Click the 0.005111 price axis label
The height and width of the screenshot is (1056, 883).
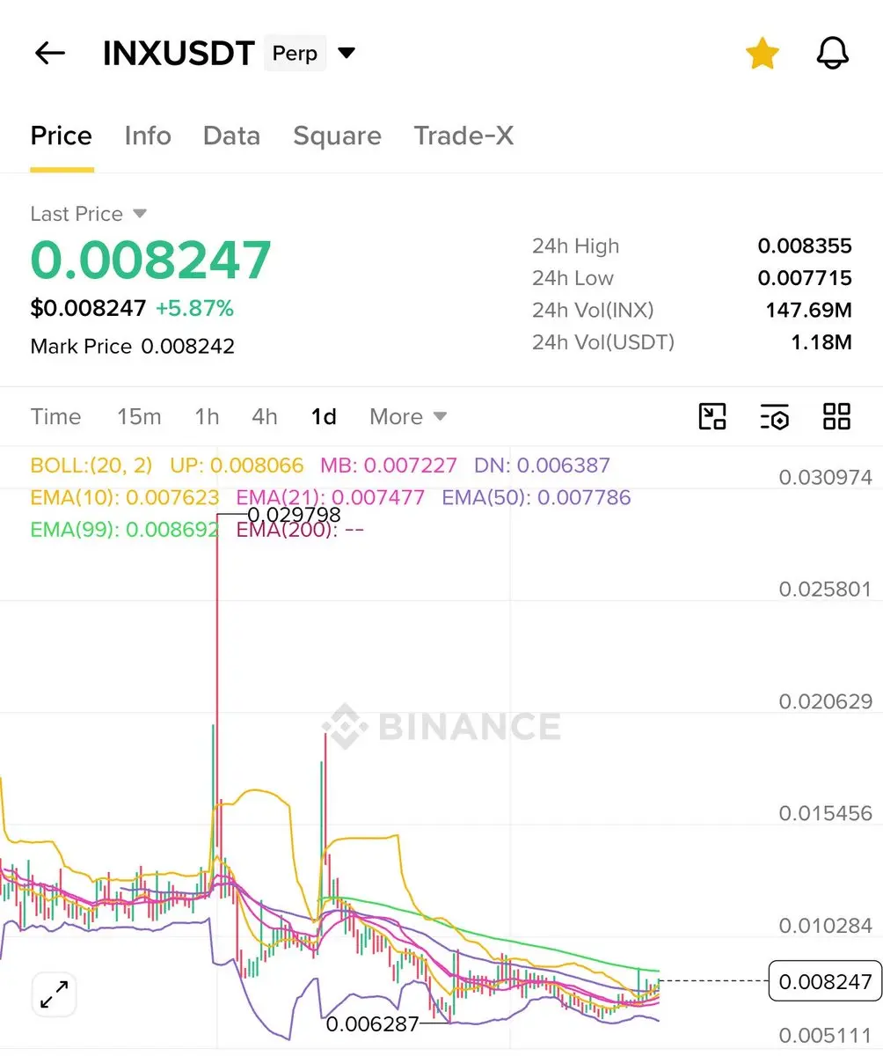click(x=826, y=1036)
